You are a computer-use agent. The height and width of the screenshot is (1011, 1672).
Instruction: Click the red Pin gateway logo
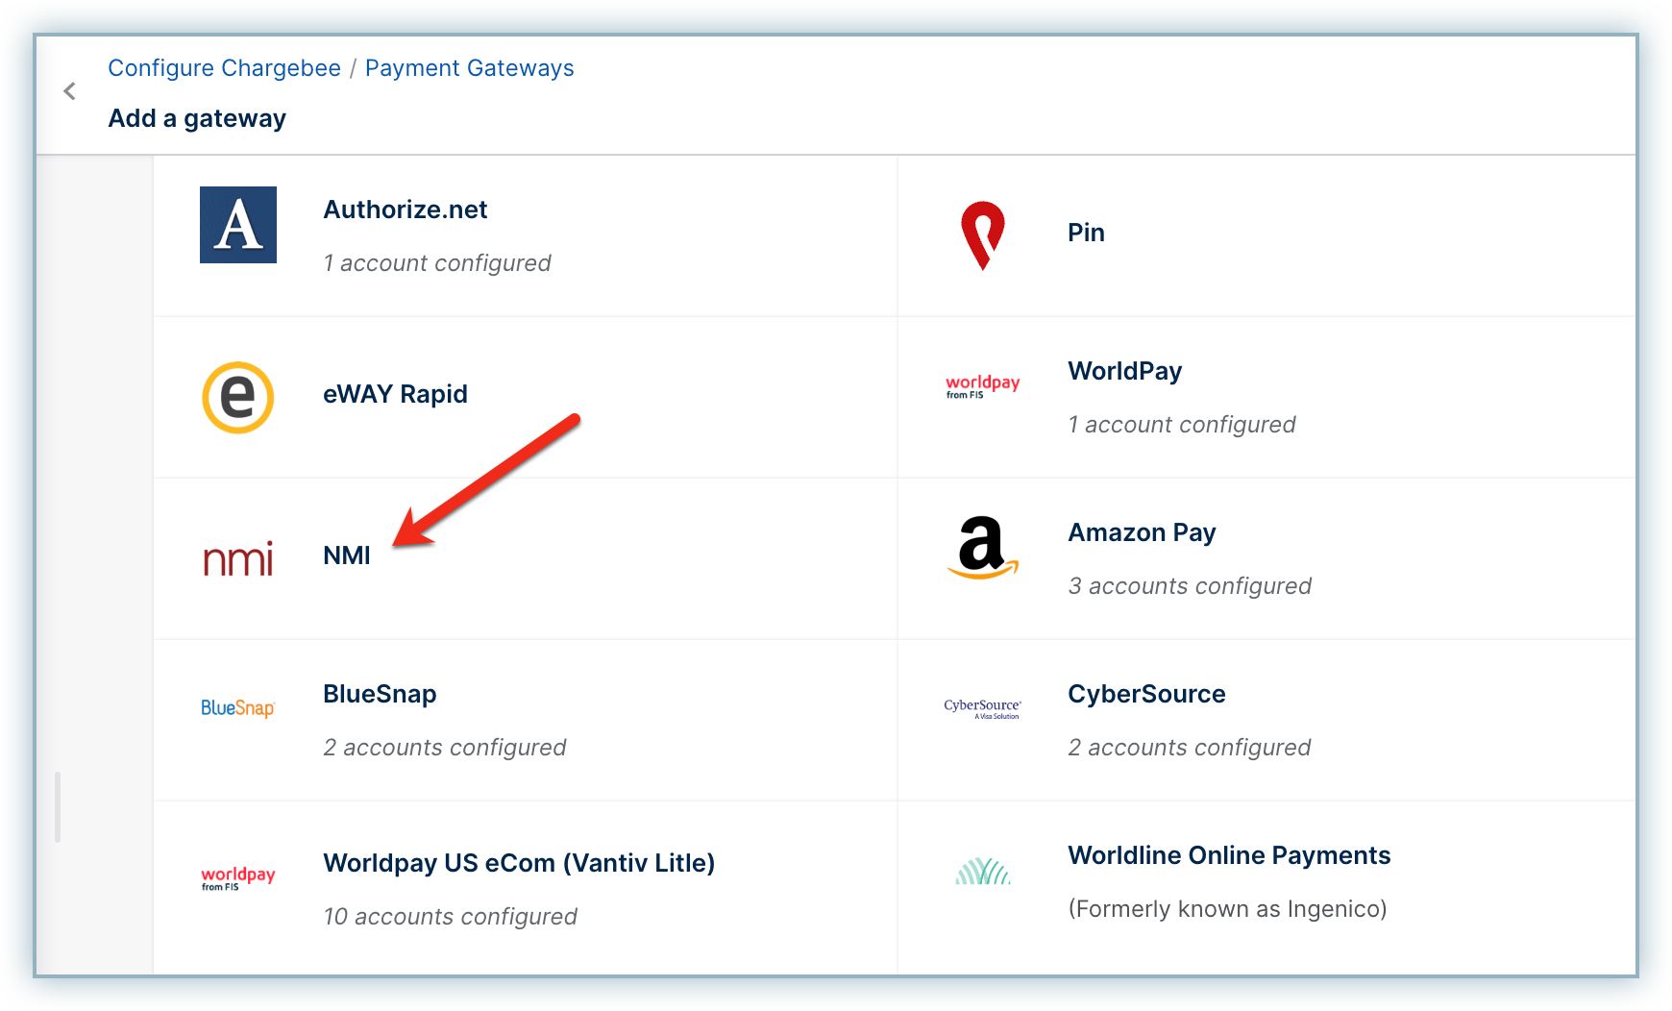click(983, 235)
